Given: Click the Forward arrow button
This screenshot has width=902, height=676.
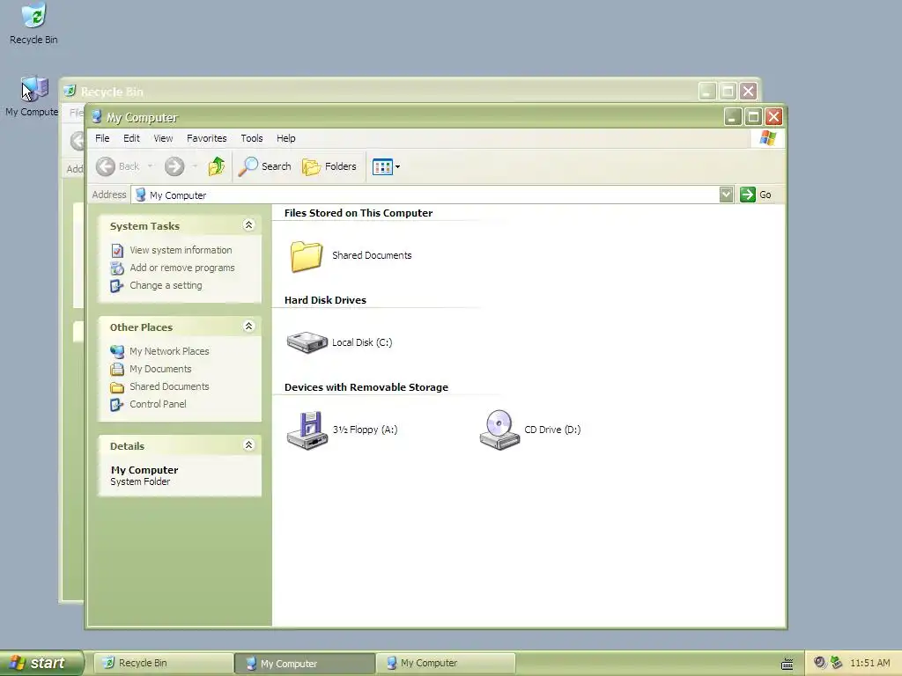Looking at the screenshot, I should pos(174,166).
